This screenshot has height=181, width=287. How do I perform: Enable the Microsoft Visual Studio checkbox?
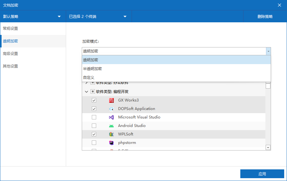pyautogui.click(x=94, y=117)
